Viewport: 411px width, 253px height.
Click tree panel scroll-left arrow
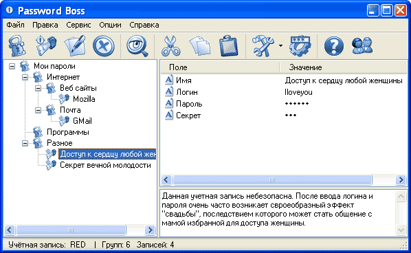pyautogui.click(x=10, y=230)
